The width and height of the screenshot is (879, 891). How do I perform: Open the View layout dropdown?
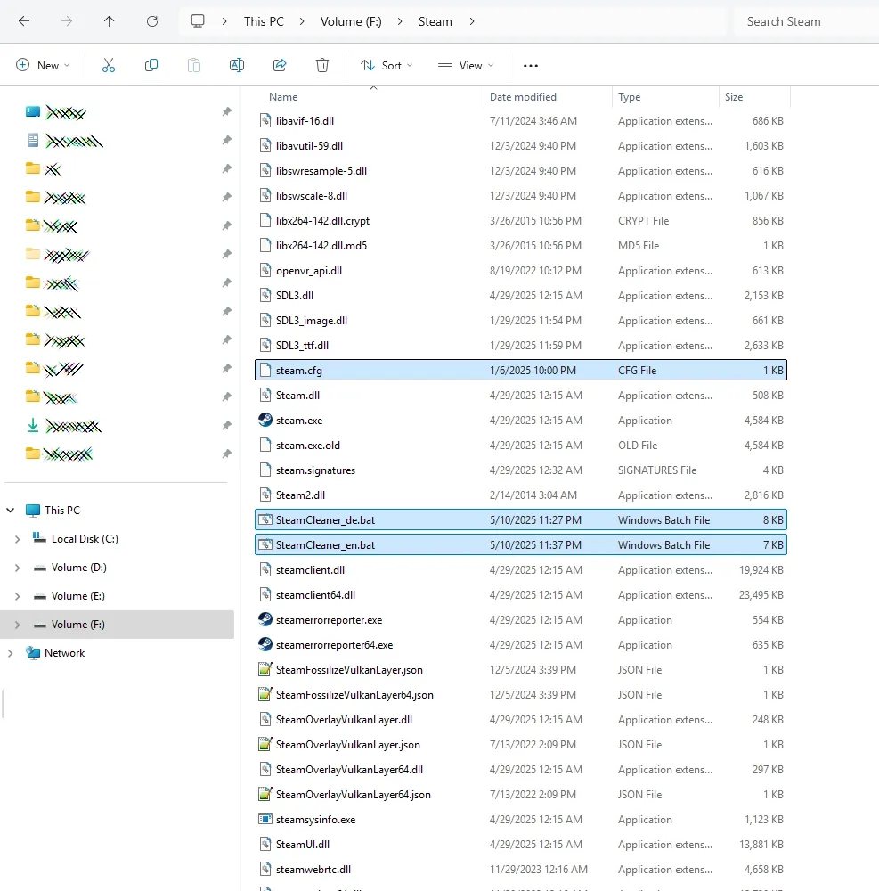coord(466,65)
